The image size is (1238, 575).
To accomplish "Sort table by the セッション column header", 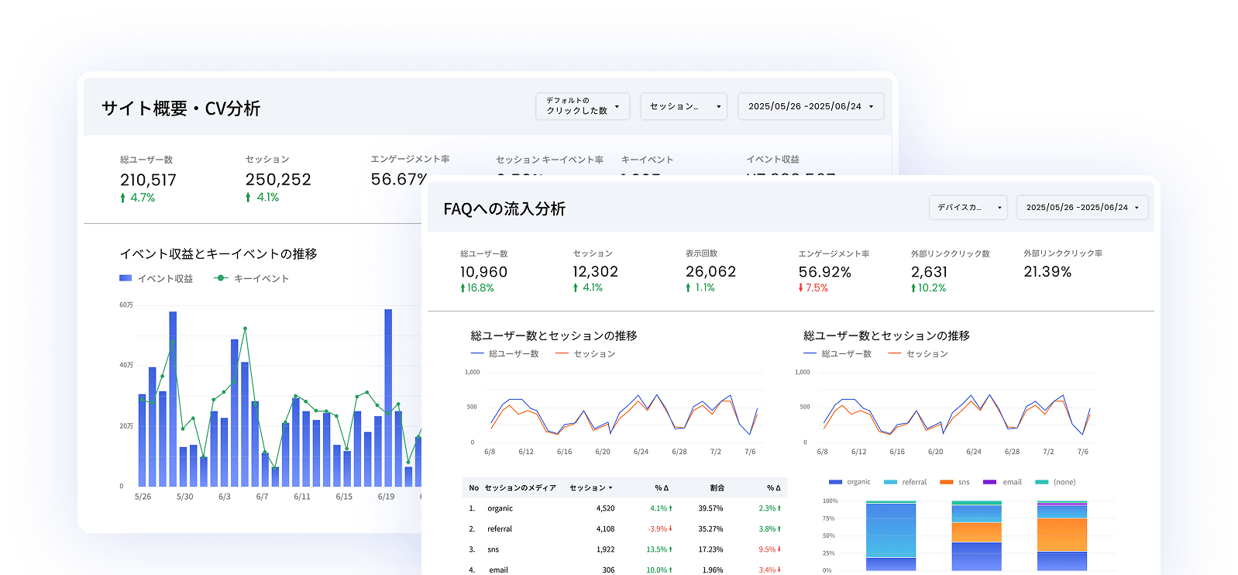I will click(591, 487).
